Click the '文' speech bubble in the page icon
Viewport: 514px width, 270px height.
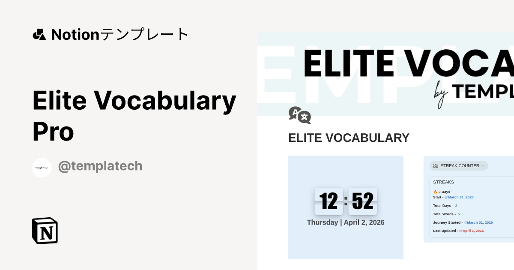coord(304,117)
